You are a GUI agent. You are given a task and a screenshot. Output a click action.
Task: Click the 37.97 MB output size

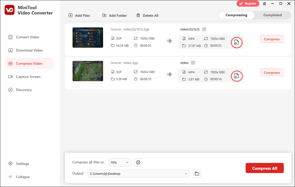[194, 46]
